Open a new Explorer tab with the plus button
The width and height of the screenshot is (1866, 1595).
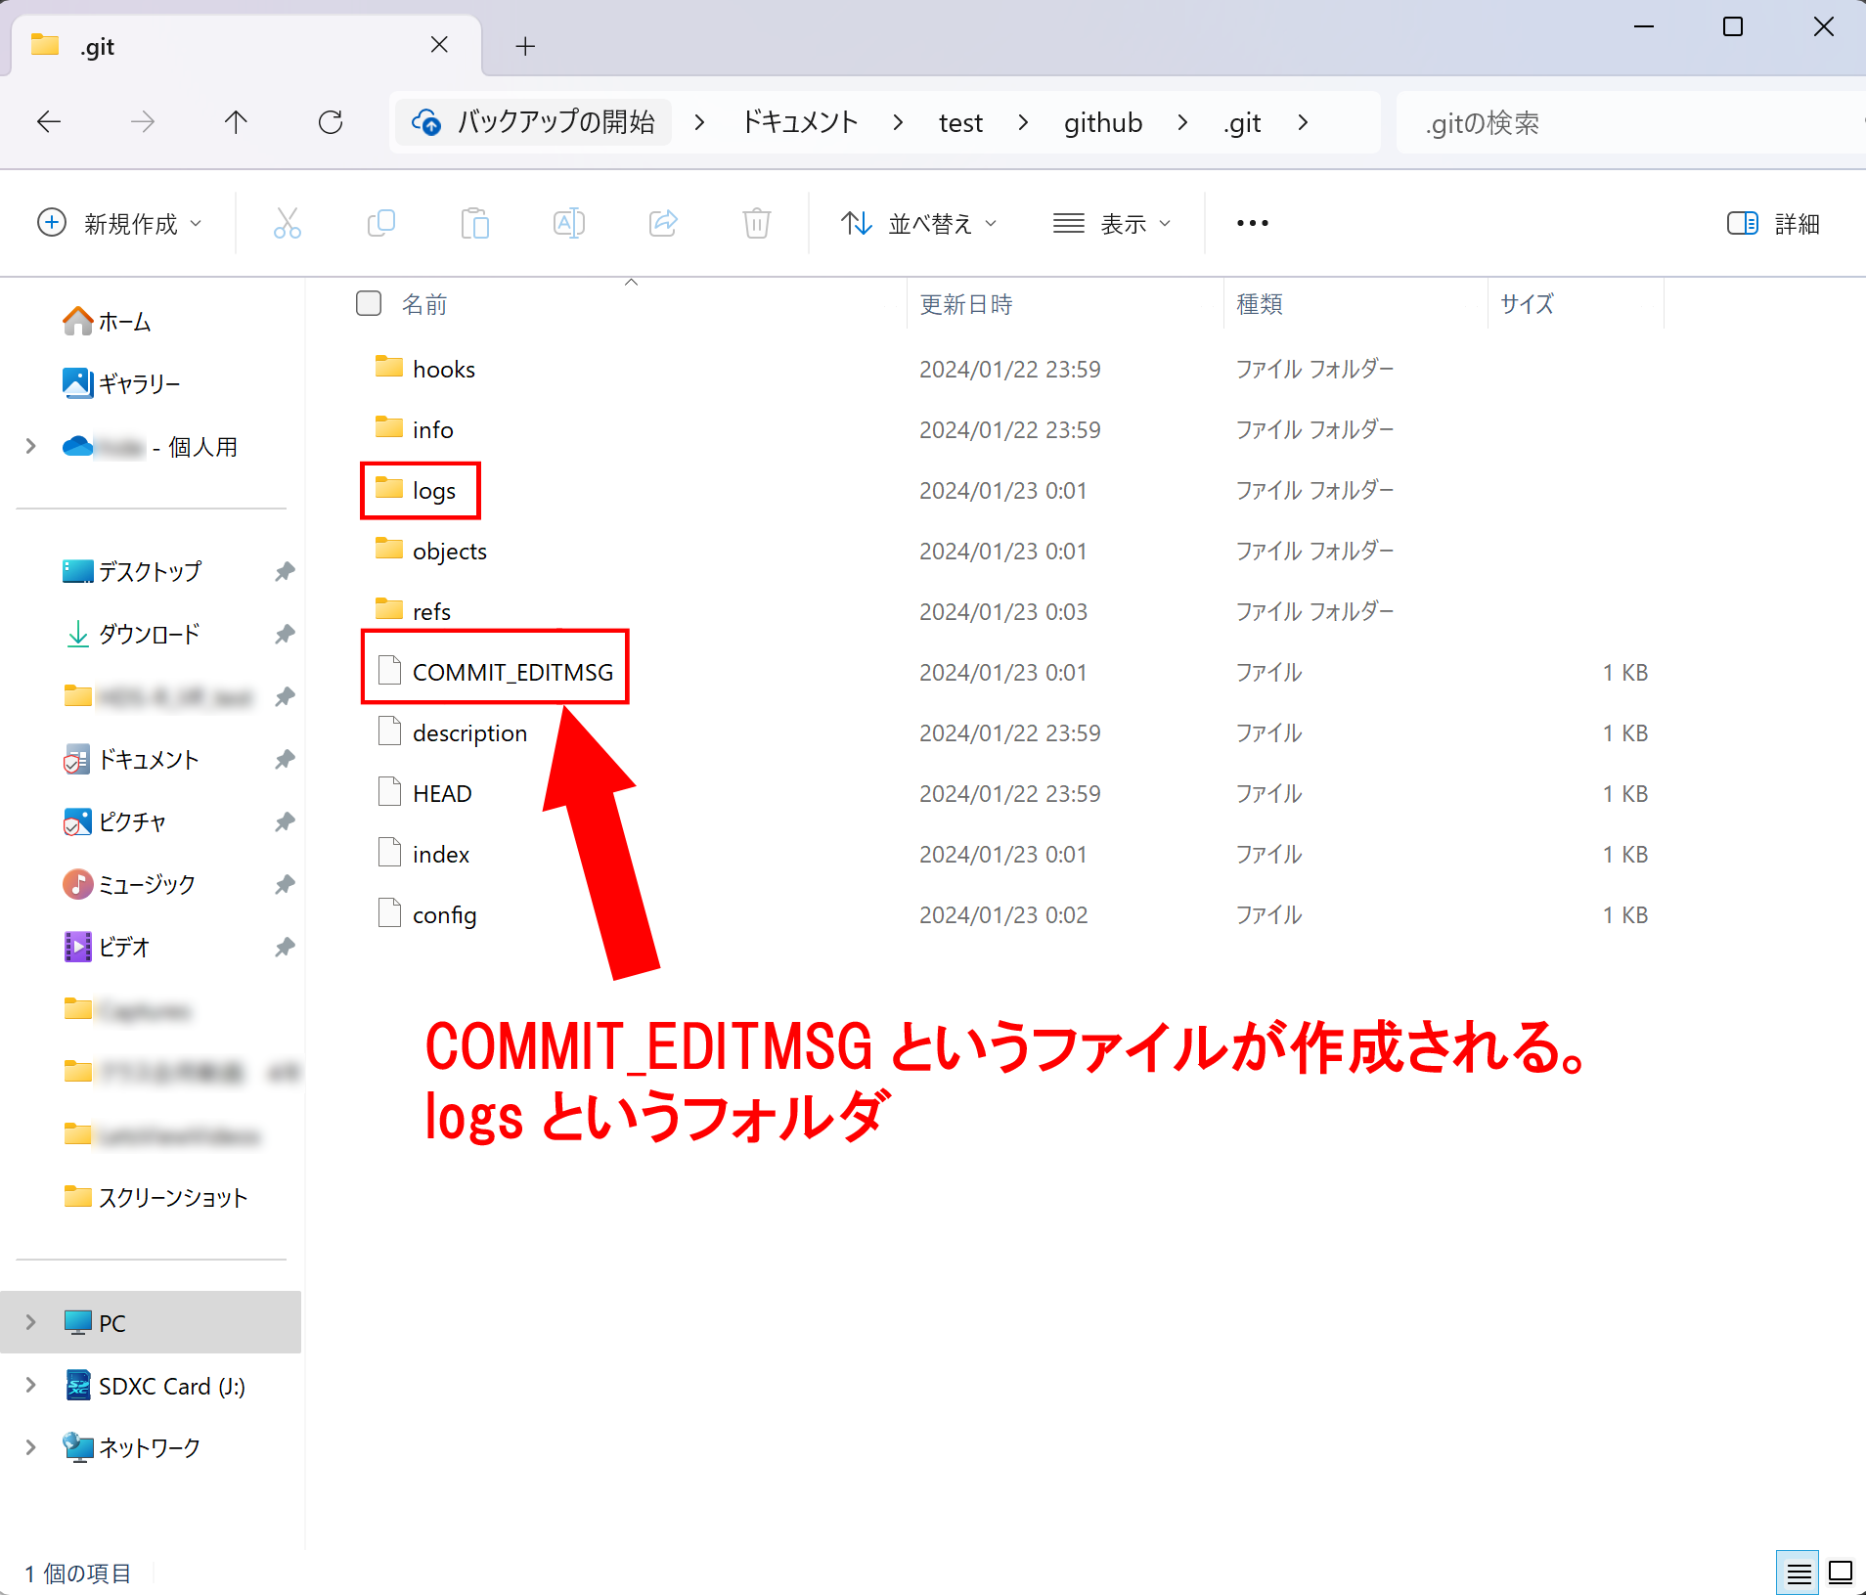click(x=525, y=45)
